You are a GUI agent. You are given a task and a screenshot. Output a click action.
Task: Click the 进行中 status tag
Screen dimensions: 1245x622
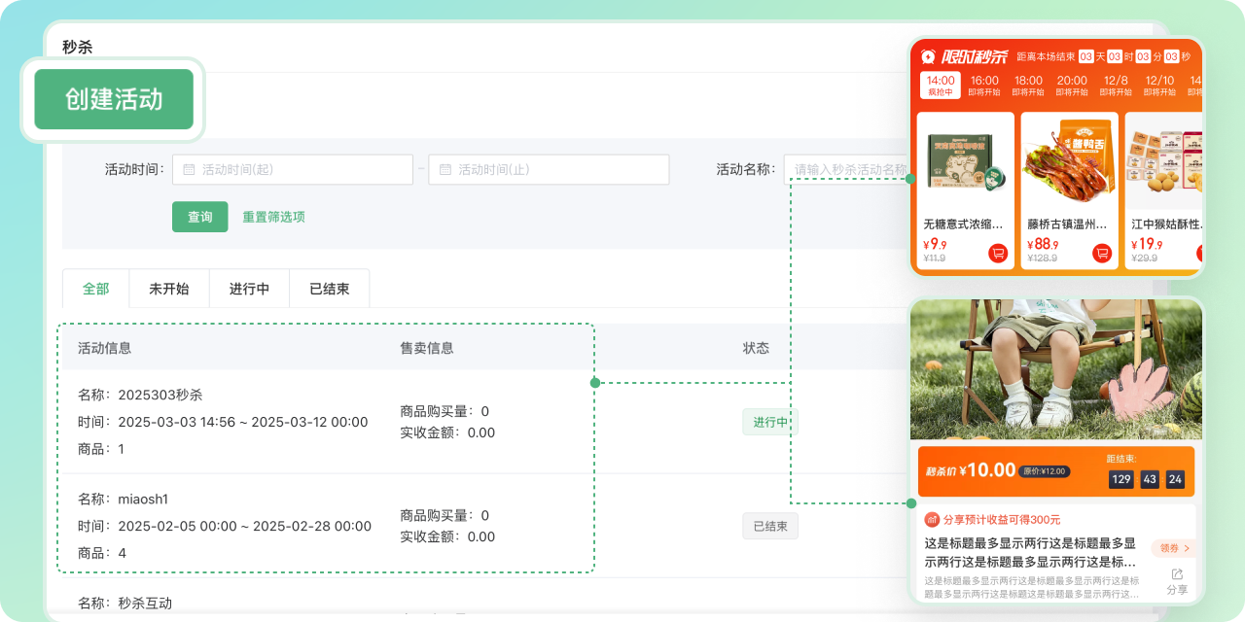[x=770, y=422]
